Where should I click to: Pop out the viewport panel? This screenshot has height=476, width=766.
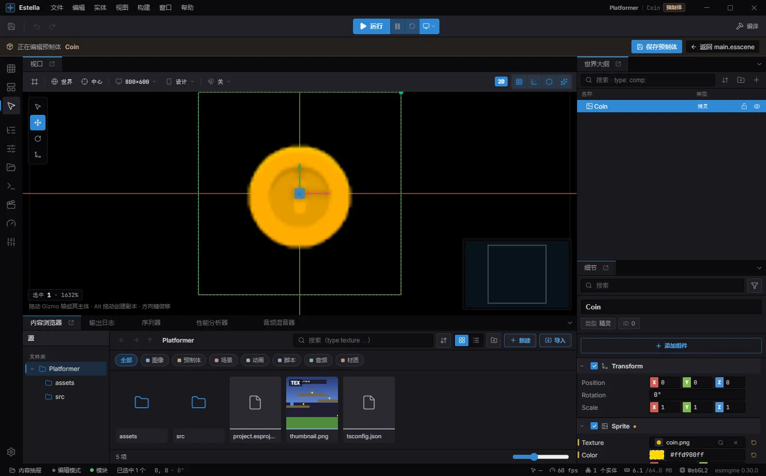coord(52,64)
